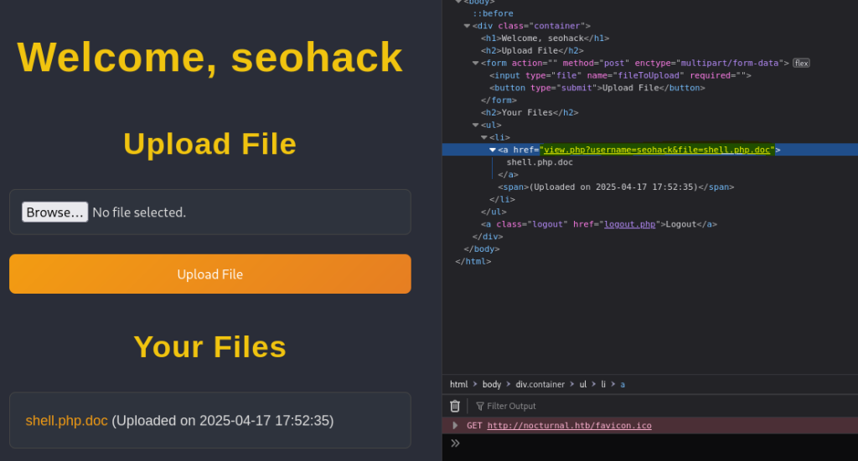Image resolution: width=858 pixels, height=461 pixels.
Task: Expand the GET favicon.ico request entry
Action: click(x=456, y=425)
